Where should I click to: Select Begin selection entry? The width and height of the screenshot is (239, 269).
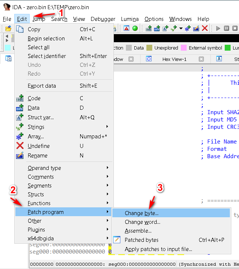pos(64,39)
